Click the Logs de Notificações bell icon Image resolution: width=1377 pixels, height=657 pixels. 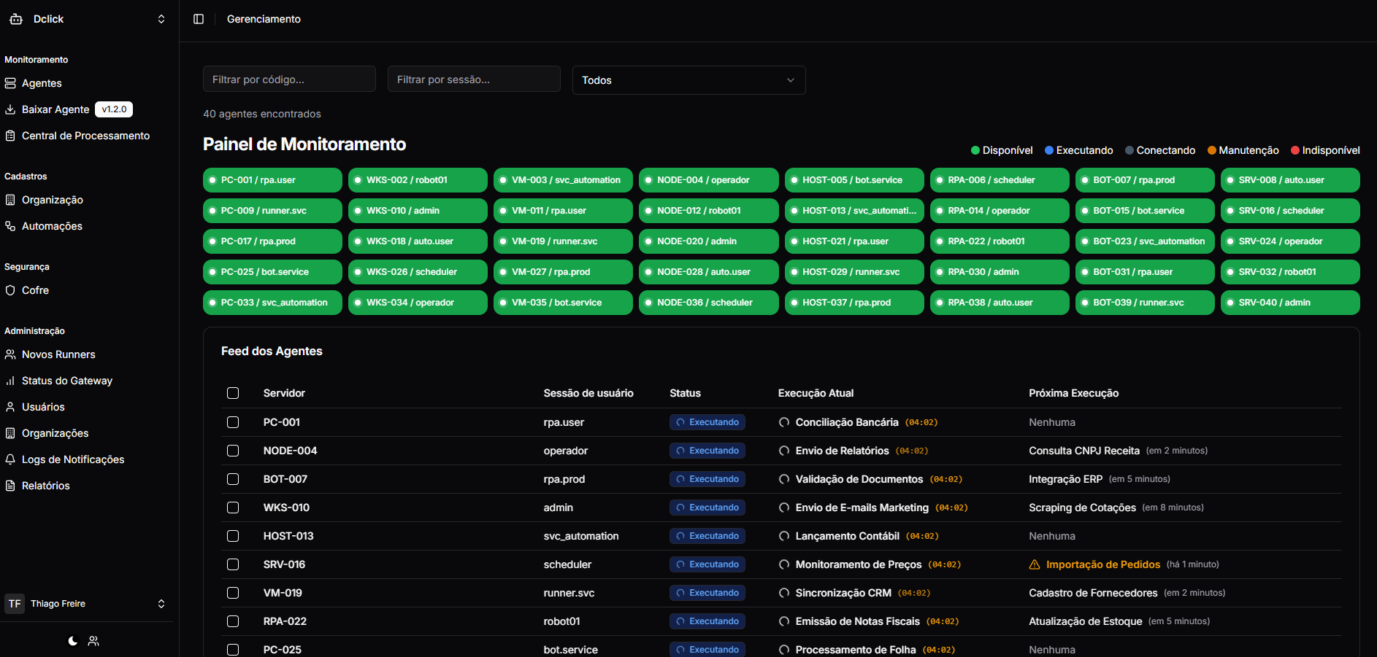[10, 459]
